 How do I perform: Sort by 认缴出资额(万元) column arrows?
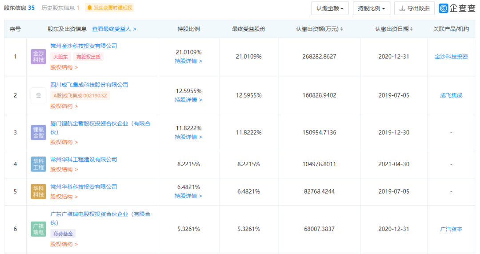(x=342, y=29)
